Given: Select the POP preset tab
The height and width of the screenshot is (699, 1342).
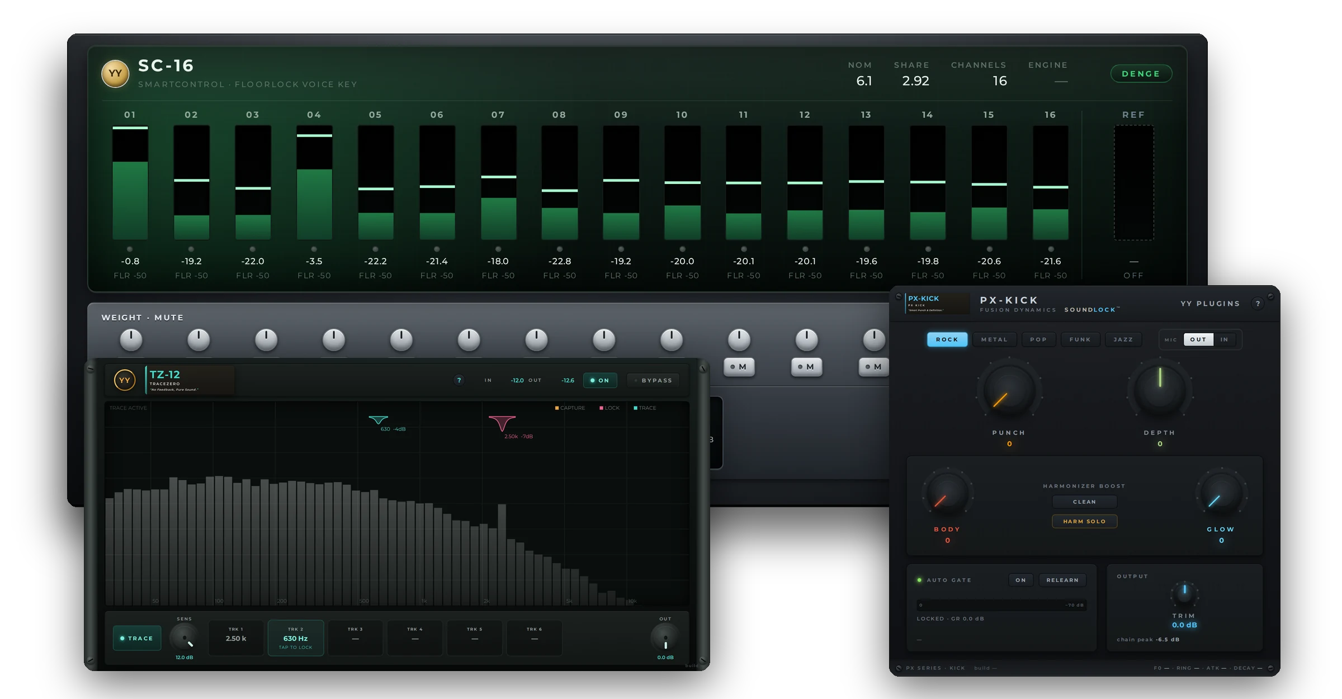Looking at the screenshot, I should [x=1038, y=339].
